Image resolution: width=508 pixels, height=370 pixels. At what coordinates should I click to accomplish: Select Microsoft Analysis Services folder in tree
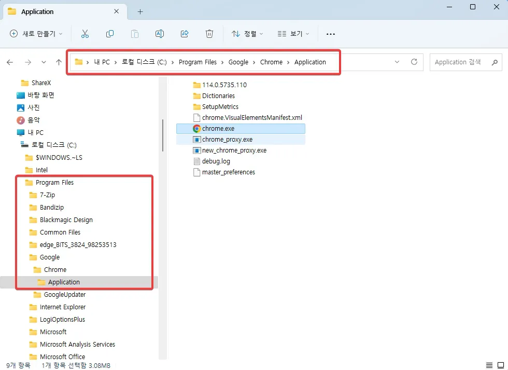pyautogui.click(x=77, y=345)
